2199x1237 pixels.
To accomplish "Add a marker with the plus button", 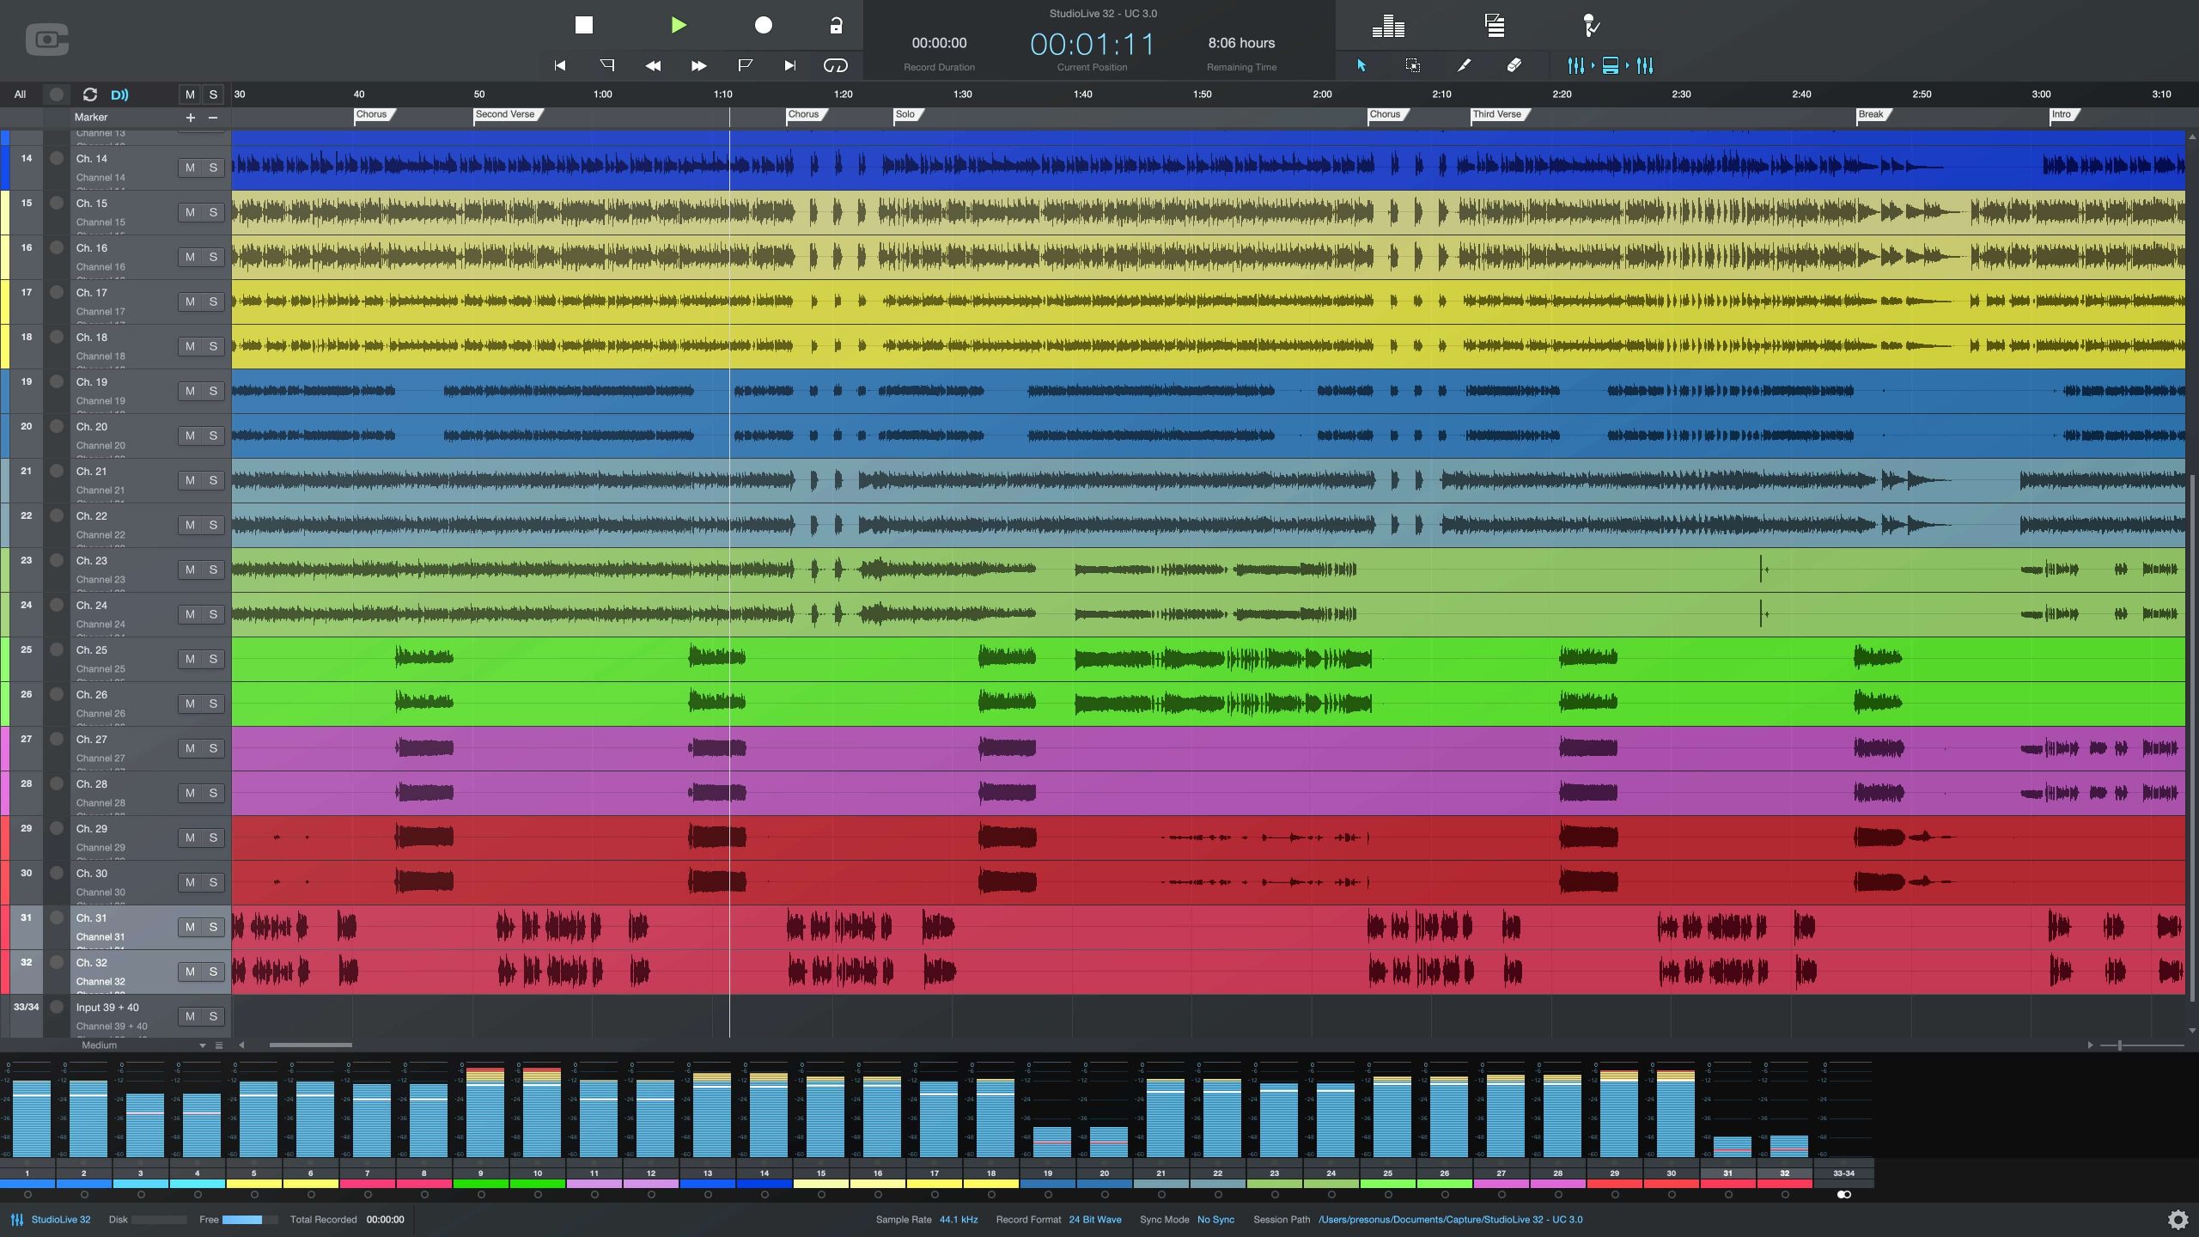I will pyautogui.click(x=190, y=118).
